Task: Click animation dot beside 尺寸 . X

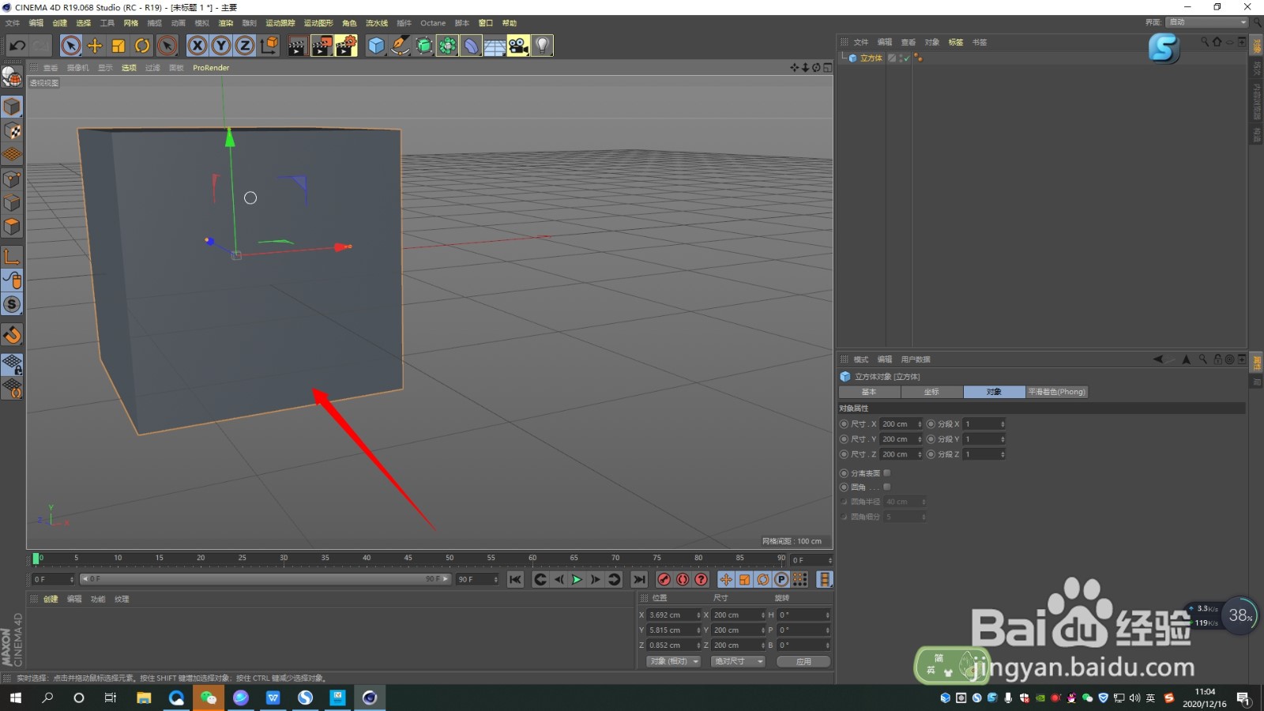Action: pyautogui.click(x=844, y=424)
